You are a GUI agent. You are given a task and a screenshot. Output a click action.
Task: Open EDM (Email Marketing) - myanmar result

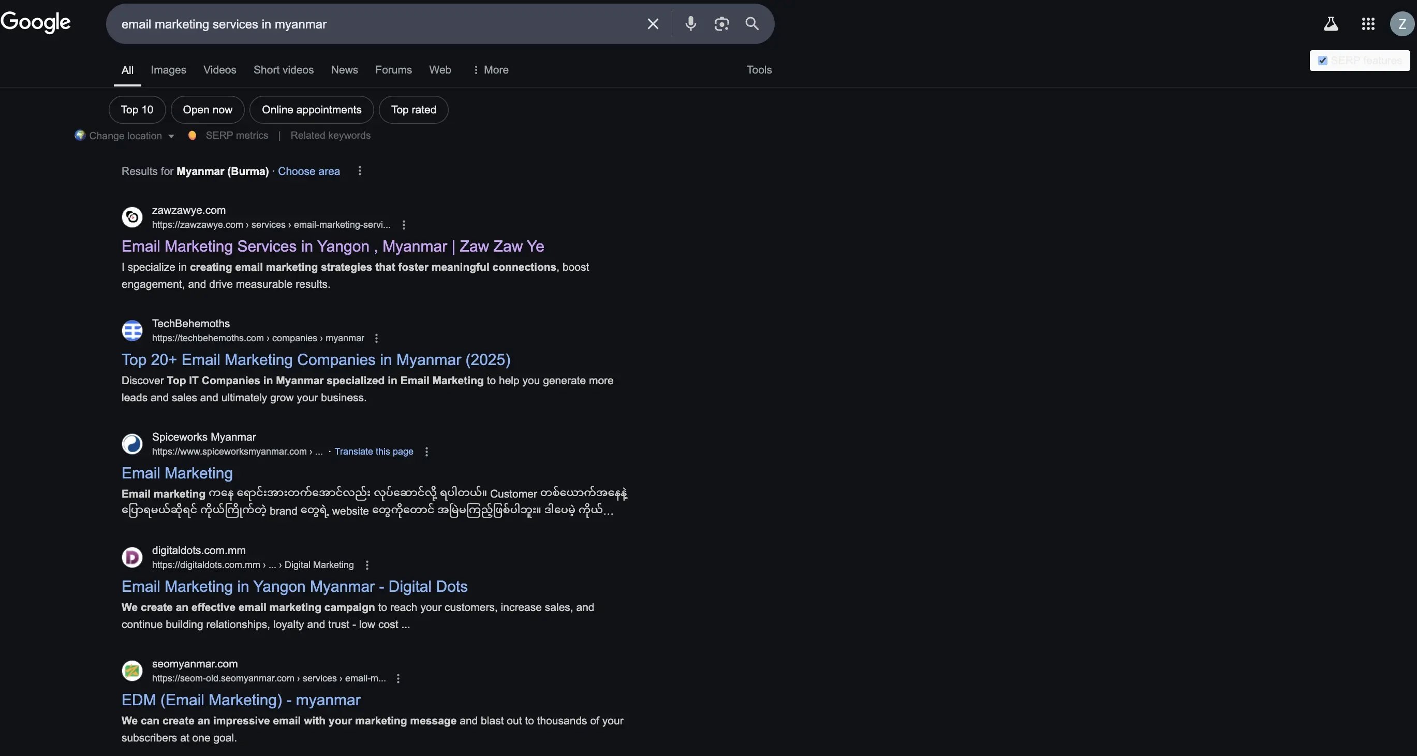point(241,700)
